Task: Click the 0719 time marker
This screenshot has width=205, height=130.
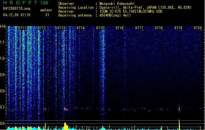Action: coord(178,28)
